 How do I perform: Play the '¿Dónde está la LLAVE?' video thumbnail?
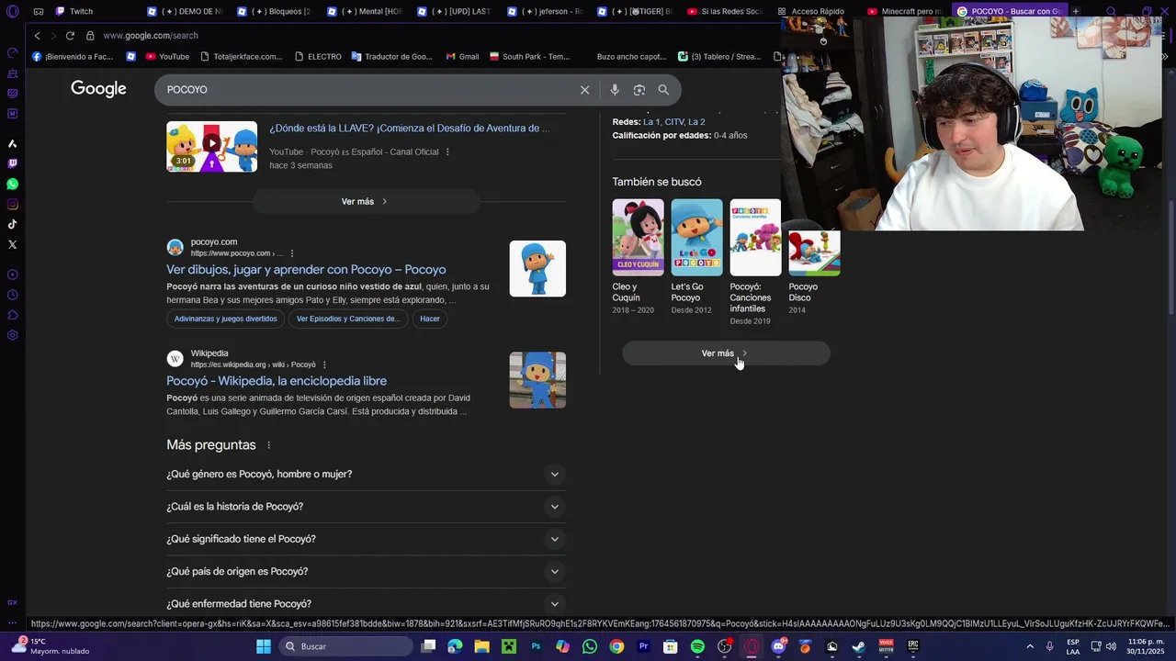[x=211, y=146]
